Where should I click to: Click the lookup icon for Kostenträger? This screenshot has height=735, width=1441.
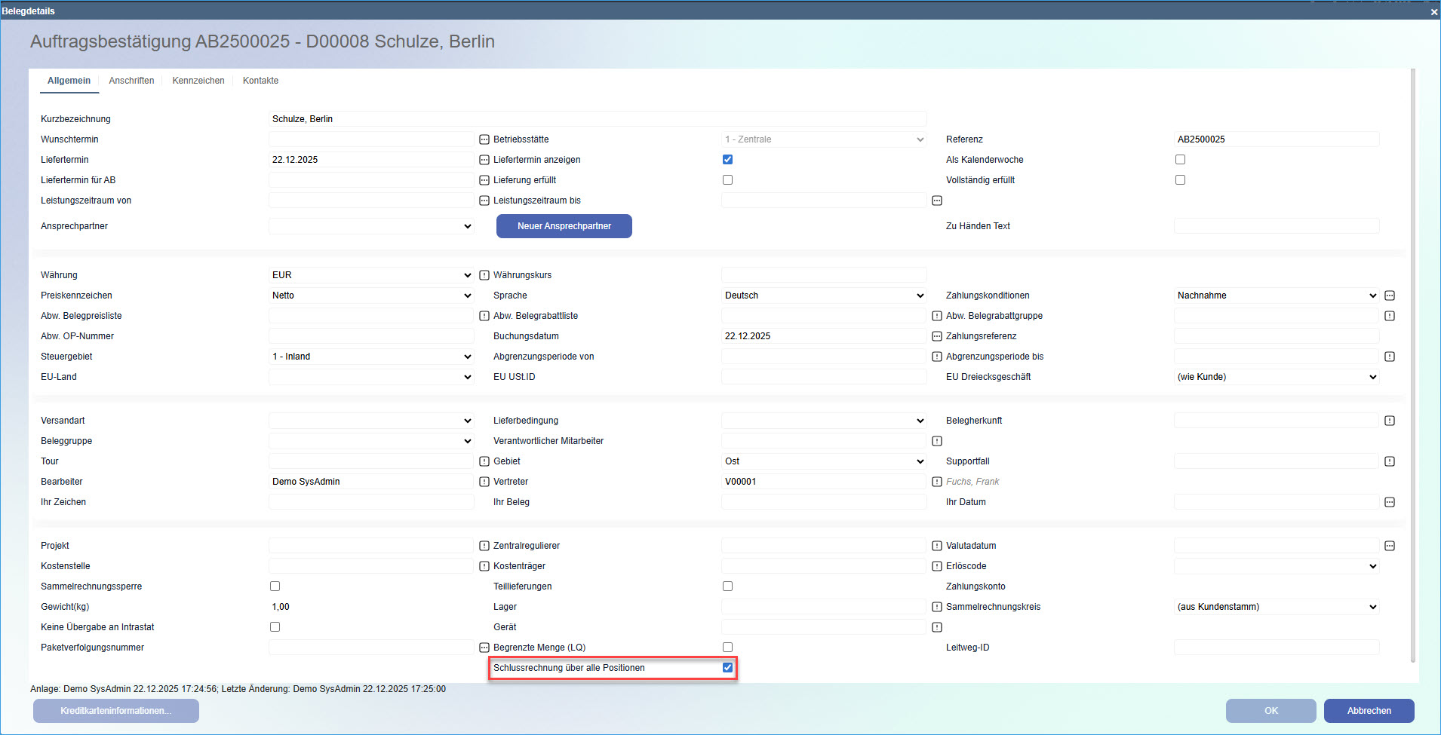(x=936, y=565)
